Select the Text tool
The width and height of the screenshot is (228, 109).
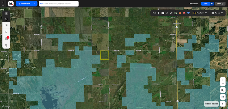[159, 13]
